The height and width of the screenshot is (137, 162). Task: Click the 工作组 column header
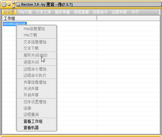49,19
